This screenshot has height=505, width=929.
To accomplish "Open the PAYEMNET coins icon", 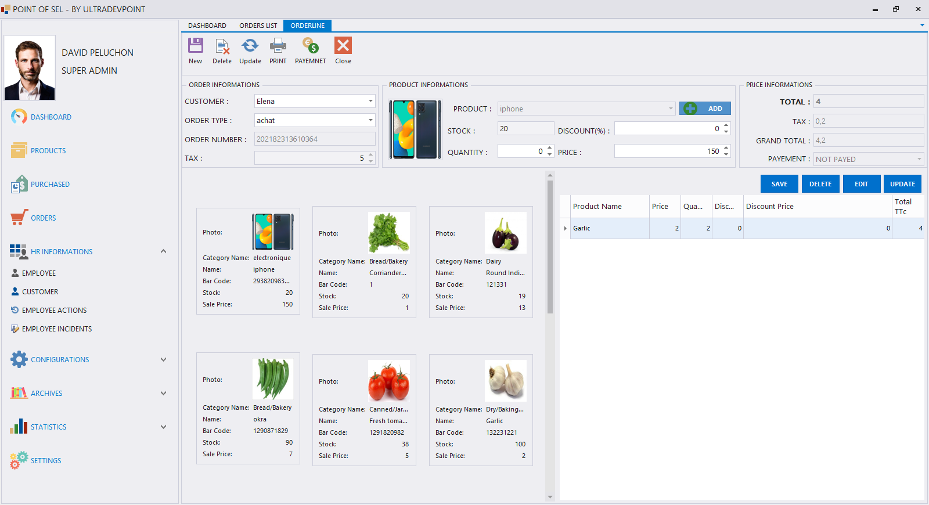I will click(311, 45).
